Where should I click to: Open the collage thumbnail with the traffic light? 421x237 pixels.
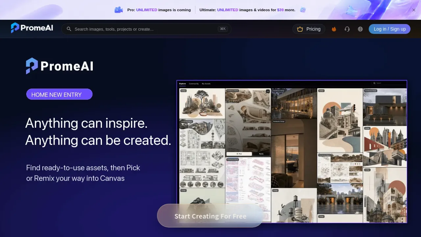(340, 120)
